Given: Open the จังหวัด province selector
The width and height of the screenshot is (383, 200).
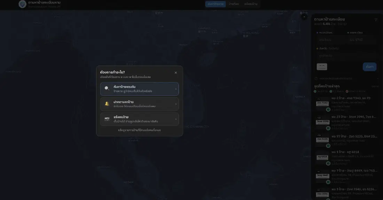Looking at the screenshot, I should click(x=346, y=56).
